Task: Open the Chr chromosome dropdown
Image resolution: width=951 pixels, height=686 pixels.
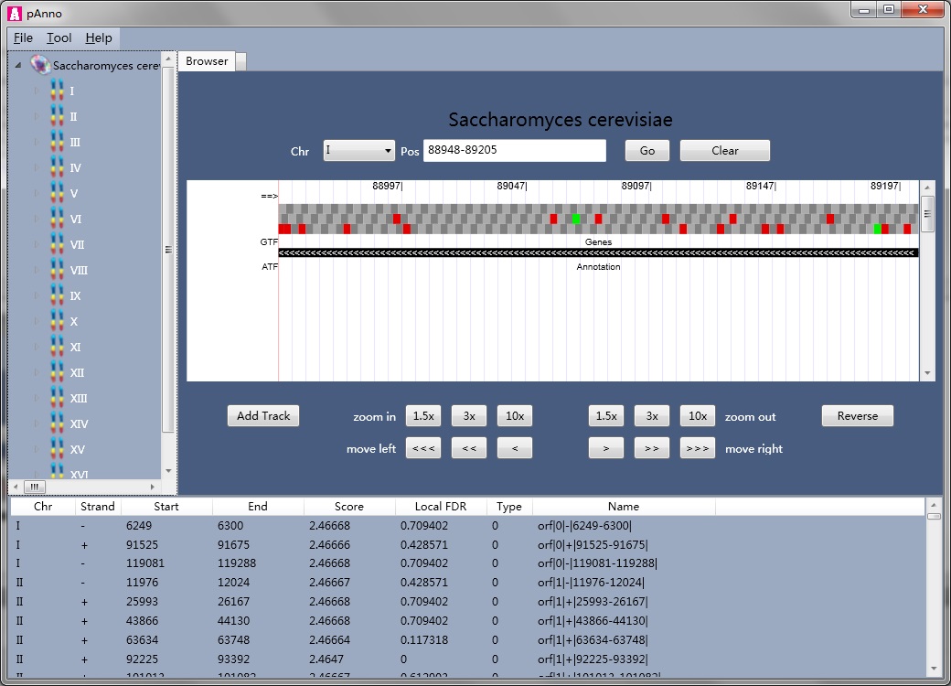Action: tap(359, 150)
